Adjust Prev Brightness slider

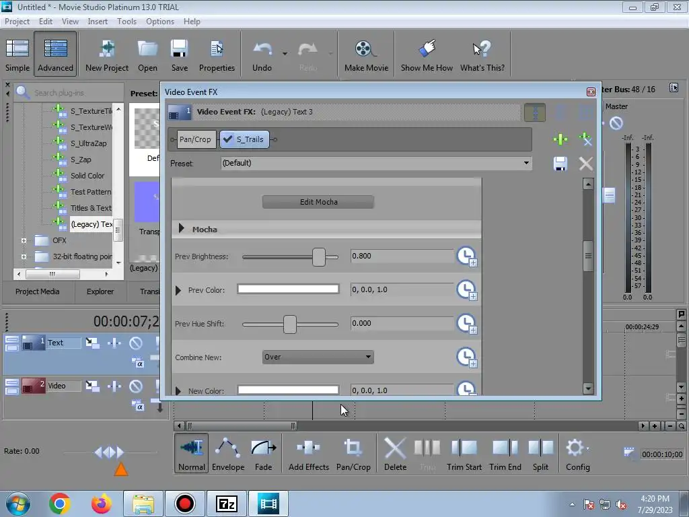318,256
